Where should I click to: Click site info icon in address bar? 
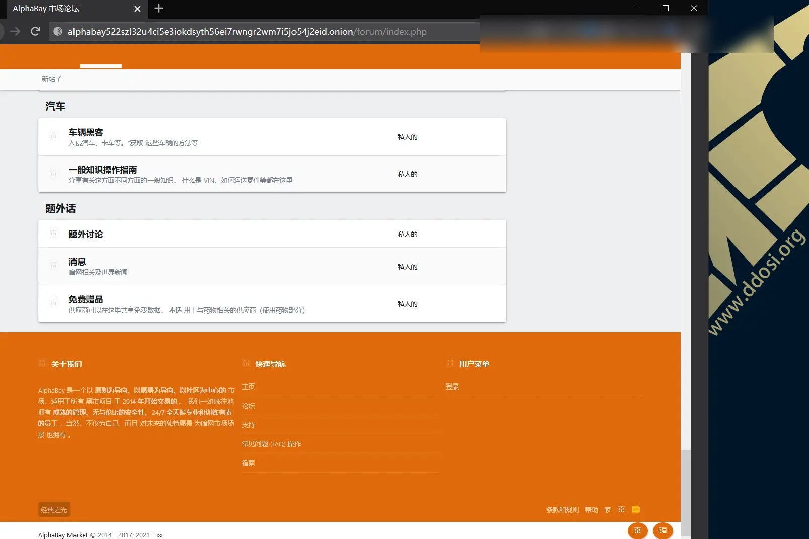(x=58, y=31)
